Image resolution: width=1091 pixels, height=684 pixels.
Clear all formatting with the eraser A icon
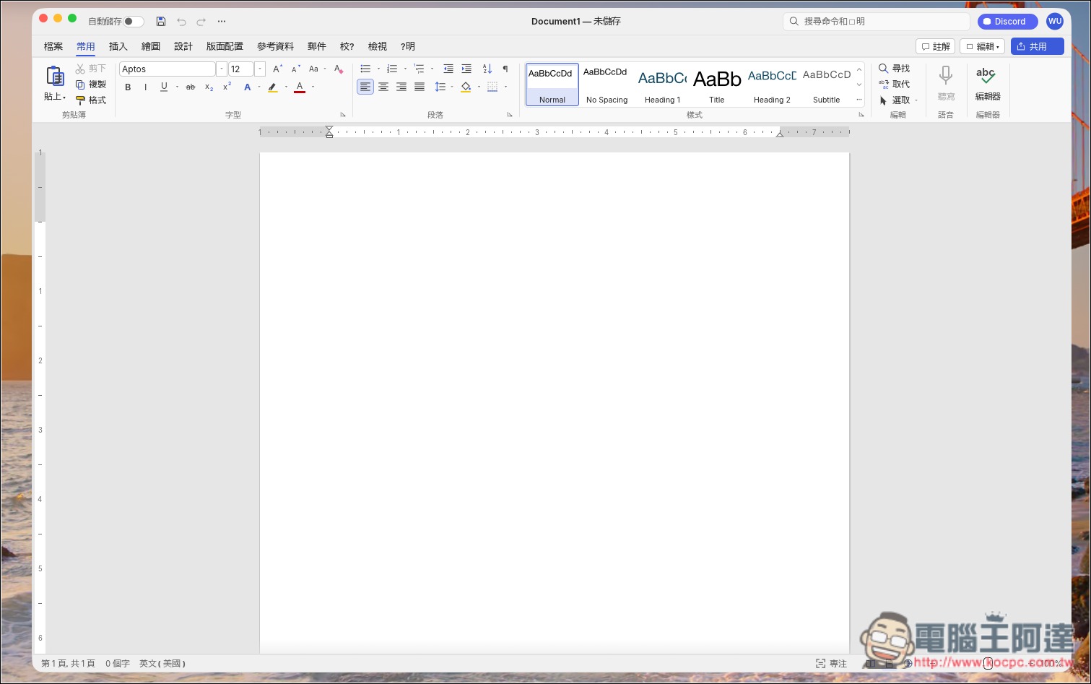coord(339,69)
